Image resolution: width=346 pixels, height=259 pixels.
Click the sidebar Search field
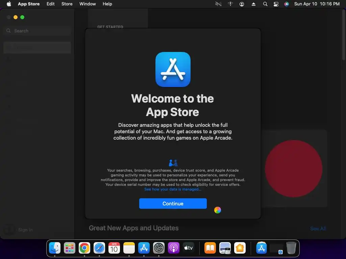pos(37,31)
